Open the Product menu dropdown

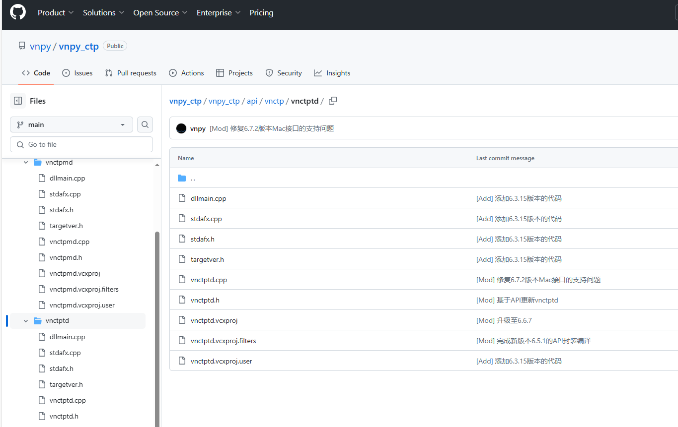coord(56,13)
